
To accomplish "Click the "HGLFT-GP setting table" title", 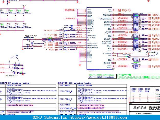I will click(14, 83).
